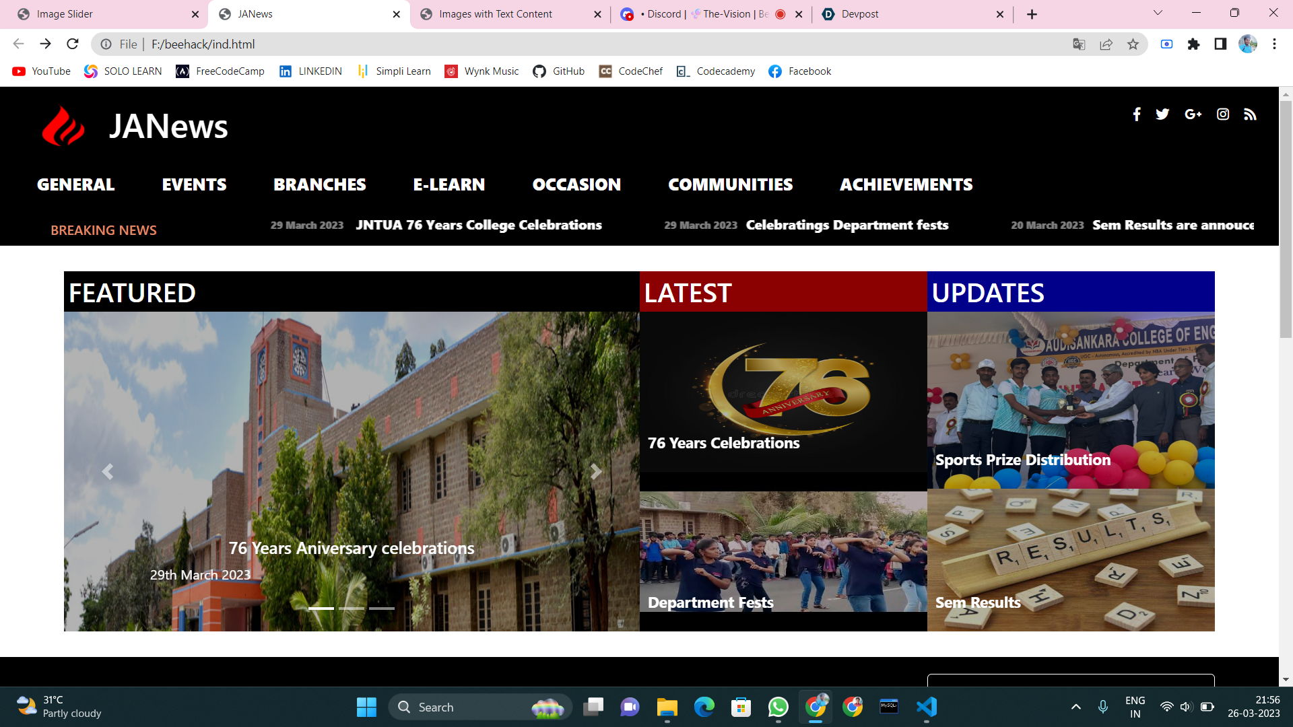Viewport: 1293px width, 727px height.
Task: Bookmark page with star icon
Action: 1133,44
